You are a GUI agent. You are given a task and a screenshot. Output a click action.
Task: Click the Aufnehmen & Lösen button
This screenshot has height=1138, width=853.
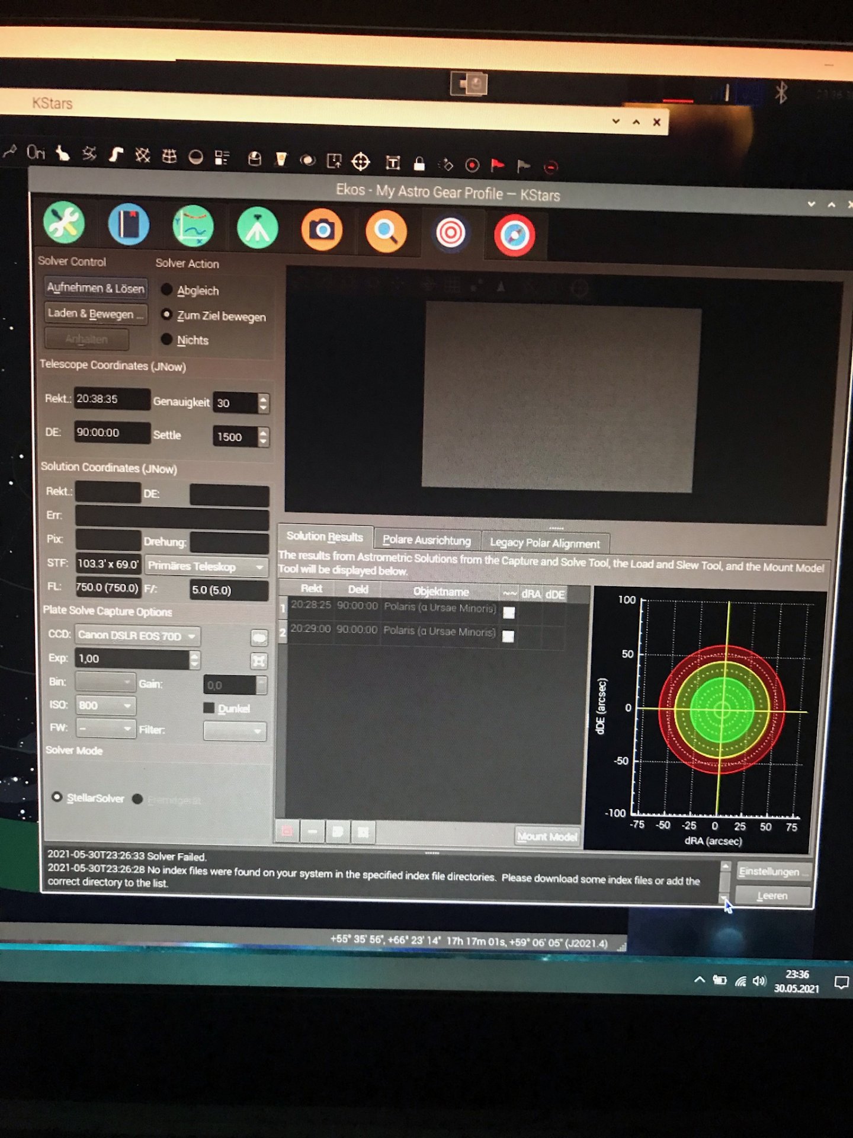[95, 288]
